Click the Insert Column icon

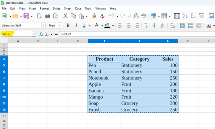(x=164, y=16)
